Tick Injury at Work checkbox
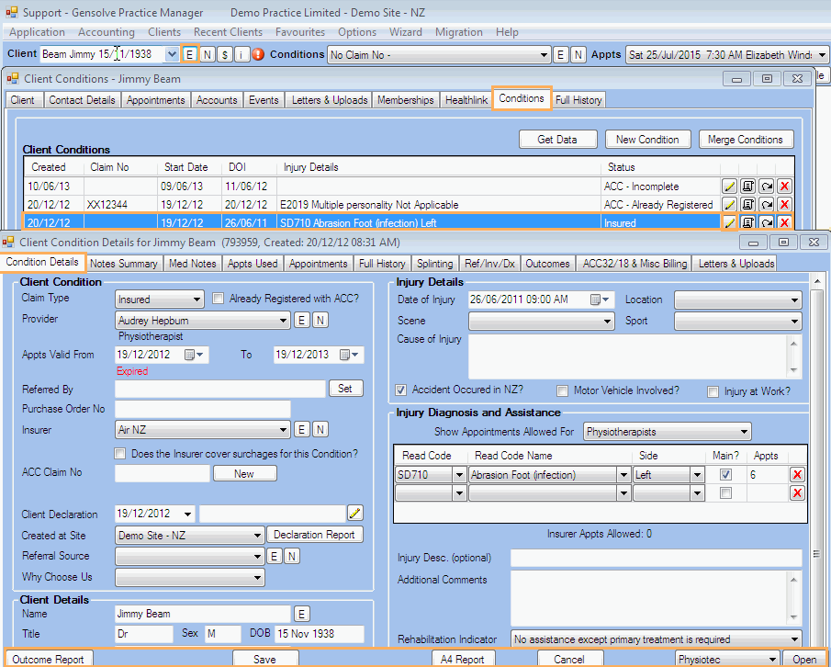 click(x=713, y=391)
